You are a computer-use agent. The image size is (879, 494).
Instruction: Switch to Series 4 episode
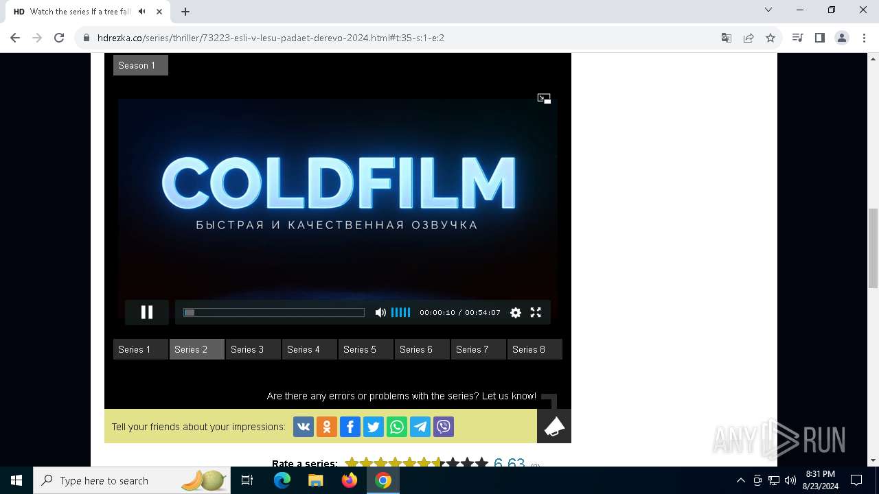310,349
